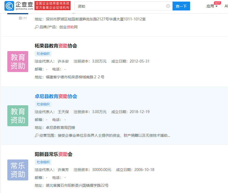Open the green 教育资助 logo thumbnail
The image size is (228, 193).
(x=18, y=116)
